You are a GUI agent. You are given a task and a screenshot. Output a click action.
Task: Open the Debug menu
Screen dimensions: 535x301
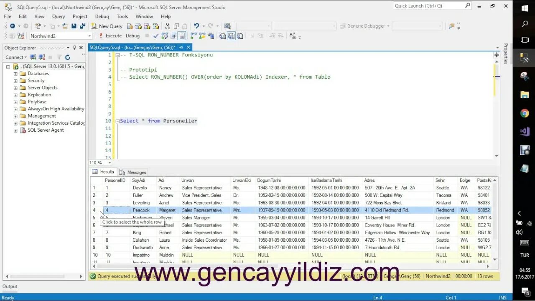(102, 16)
